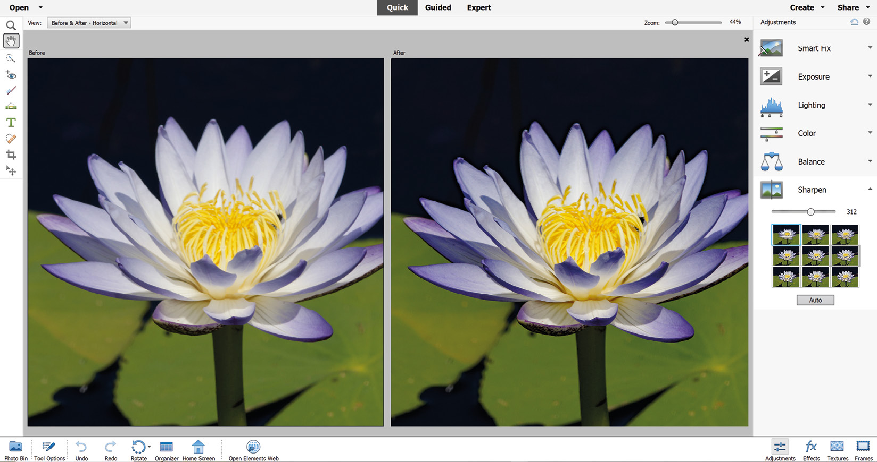Select the Spot Healing Brush tool
This screenshot has height=462, width=877.
11,139
